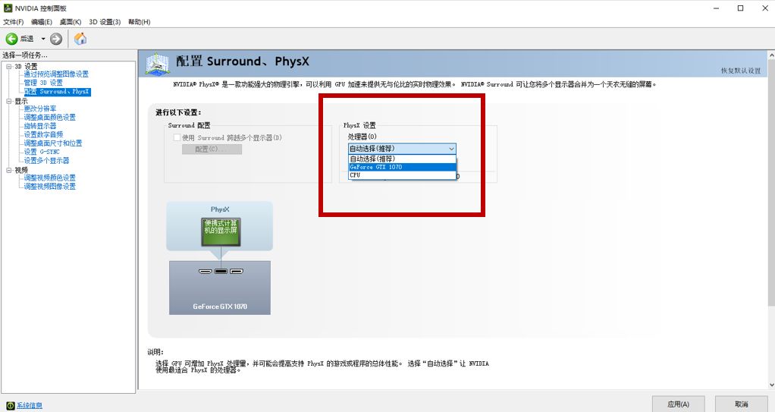
Task: Select 设置数字音频 in task tree
Action: pos(43,134)
